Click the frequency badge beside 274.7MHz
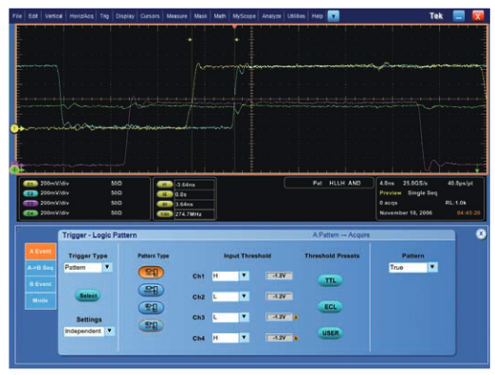495x375 pixels. point(165,214)
